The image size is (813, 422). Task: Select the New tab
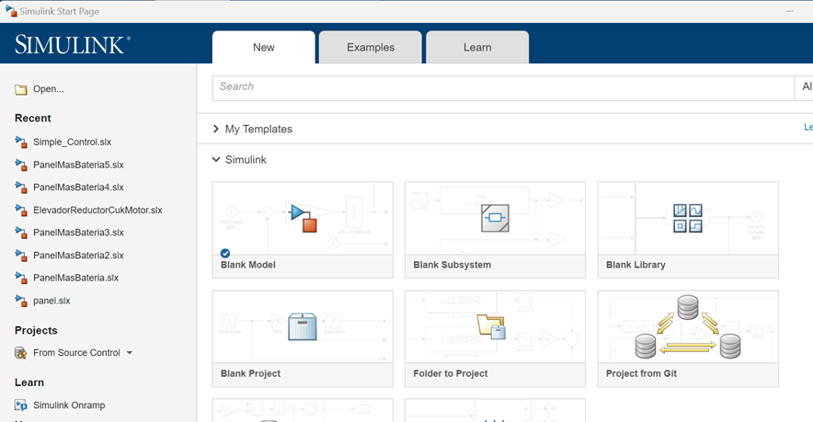(263, 48)
